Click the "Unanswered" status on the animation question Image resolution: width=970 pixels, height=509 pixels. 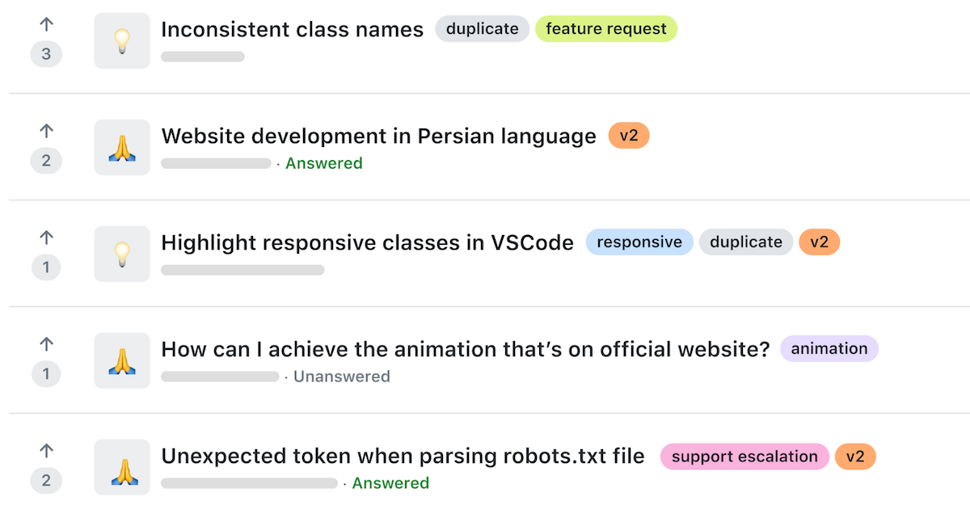pyautogui.click(x=341, y=376)
